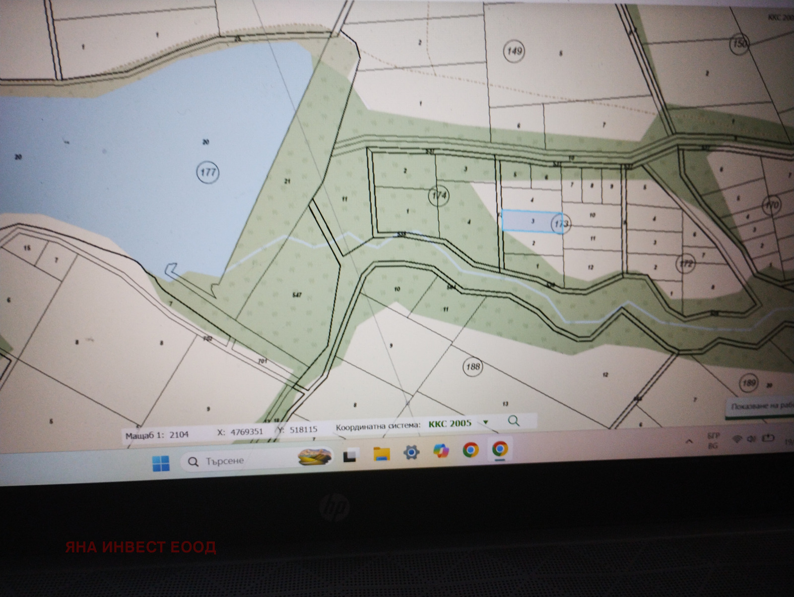Click the circled block number 188

[x=473, y=366]
